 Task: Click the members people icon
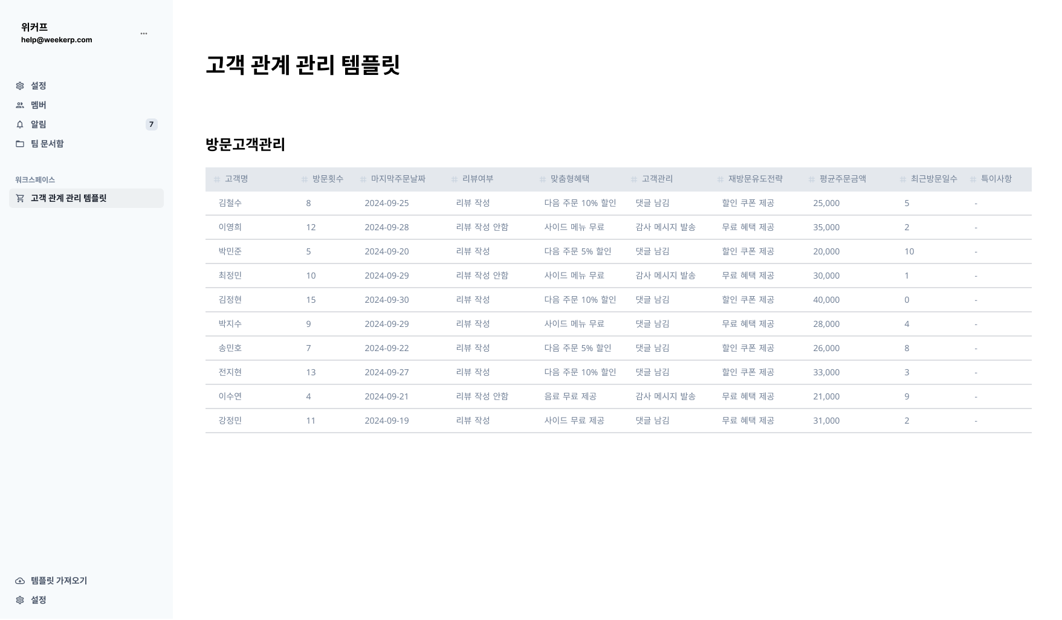pyautogui.click(x=20, y=105)
